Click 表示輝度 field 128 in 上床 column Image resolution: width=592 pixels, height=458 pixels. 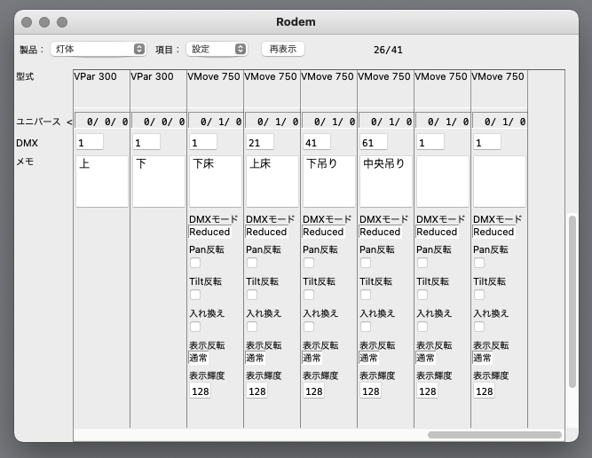tap(257, 391)
